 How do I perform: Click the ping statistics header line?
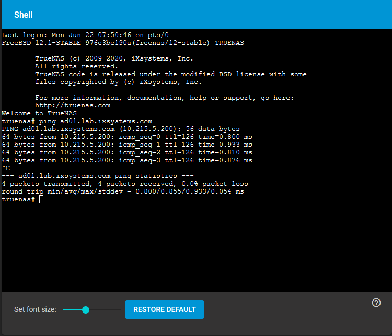98,176
